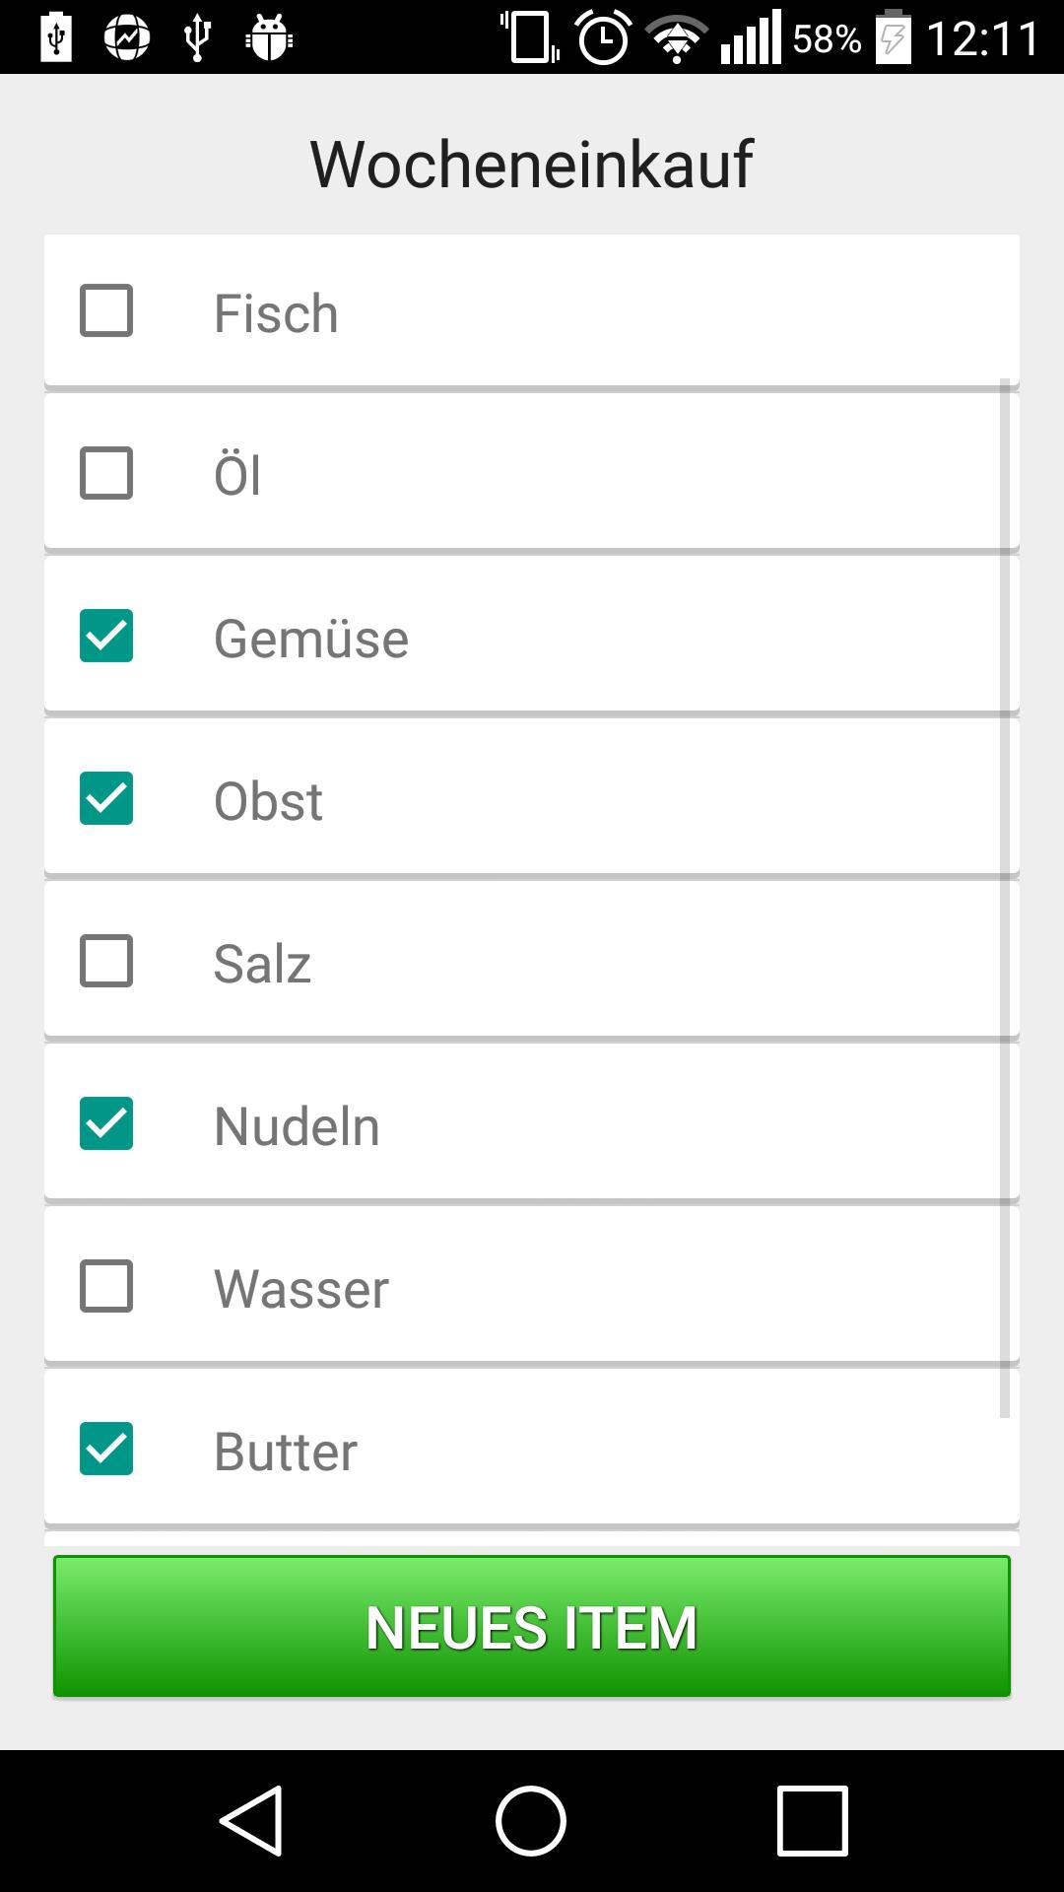Uncheck the Butter checkbox

(106, 1449)
